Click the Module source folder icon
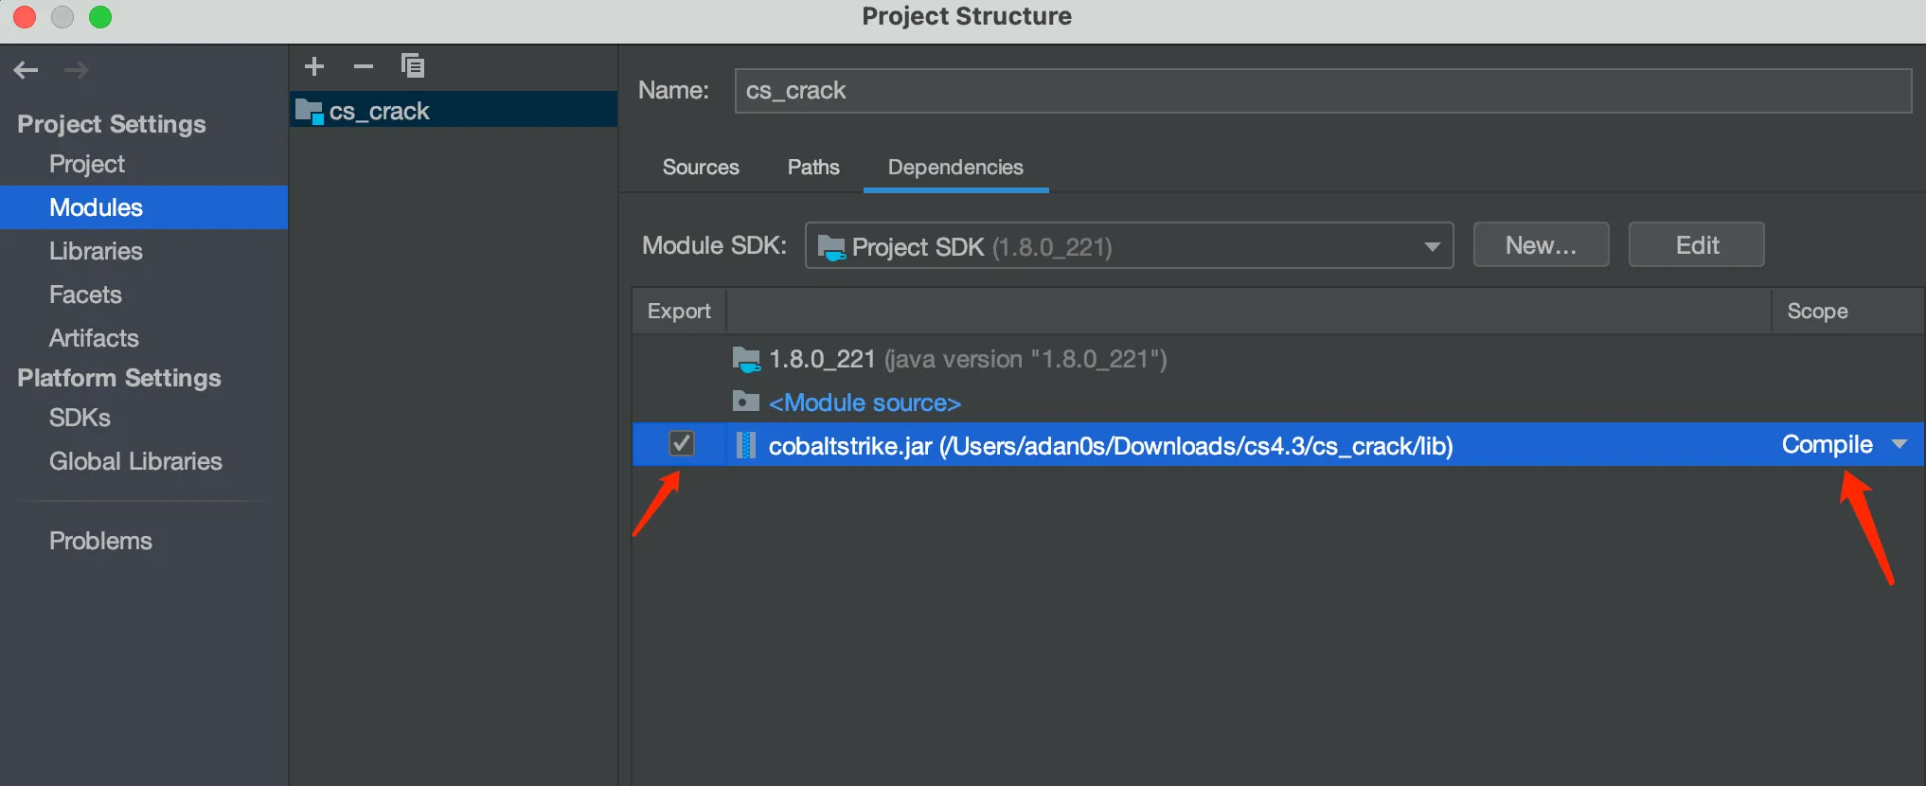 pyautogui.click(x=746, y=402)
